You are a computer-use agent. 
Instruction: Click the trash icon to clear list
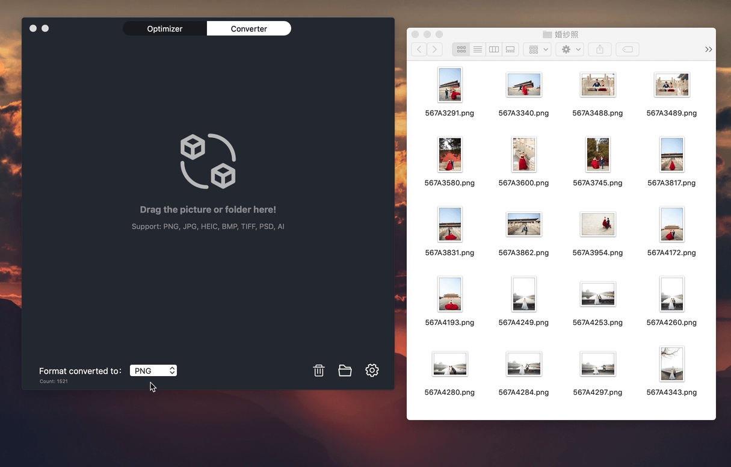click(x=319, y=371)
